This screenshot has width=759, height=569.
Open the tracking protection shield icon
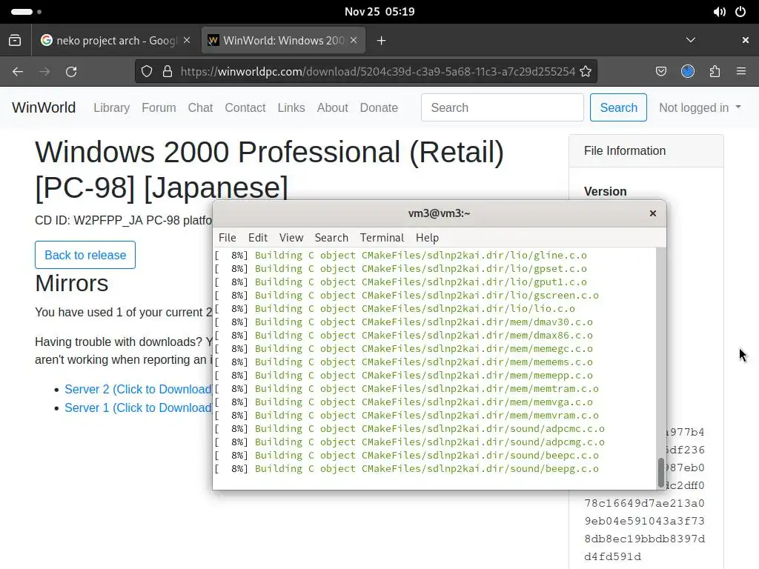click(147, 72)
